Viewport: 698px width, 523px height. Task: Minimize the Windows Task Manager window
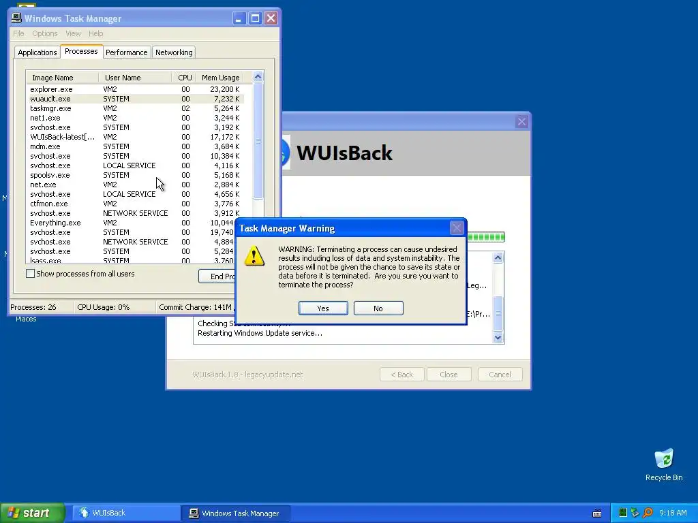[x=239, y=18]
